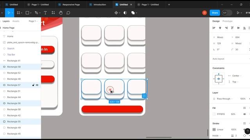This screenshot has height=140, width=250.
Task: Click Align vertical centers icon
Action: [238, 28]
